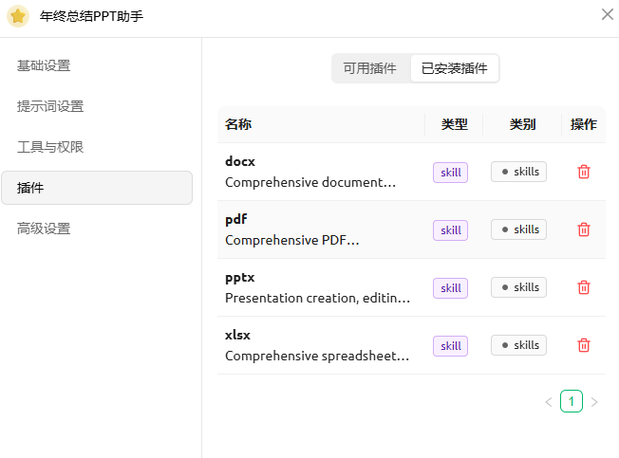Click the skill type tag for docx
Image resolution: width=619 pixels, height=458 pixels.
click(450, 173)
